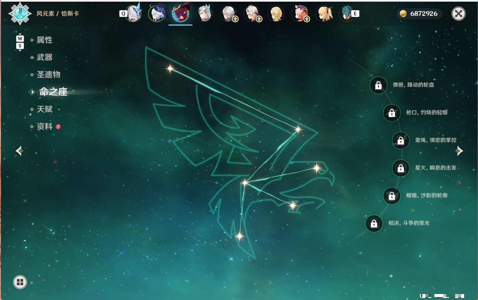Go to the previous character with the left arrow

[19, 151]
